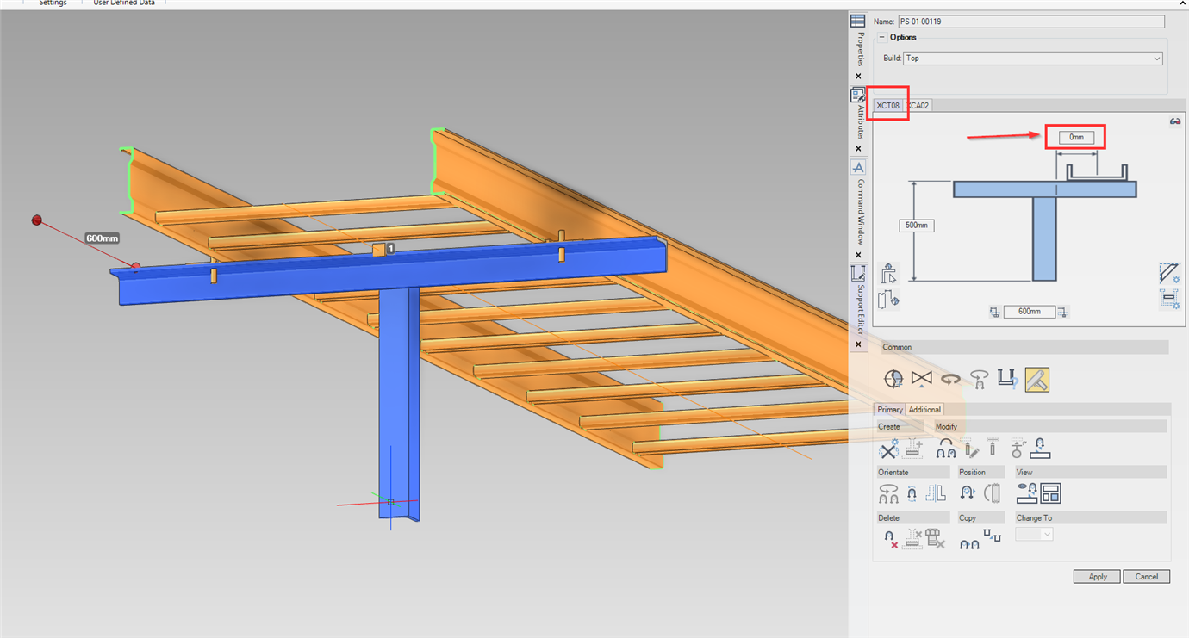Click the Delete arch red X icon

889,540
